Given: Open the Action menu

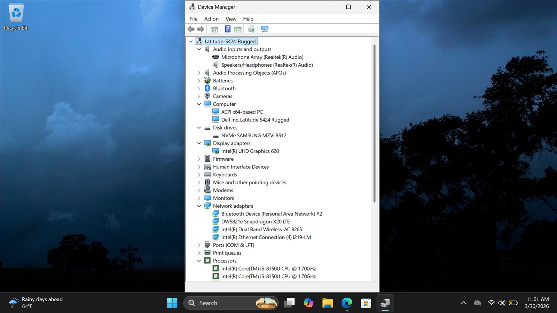Looking at the screenshot, I should click(211, 19).
